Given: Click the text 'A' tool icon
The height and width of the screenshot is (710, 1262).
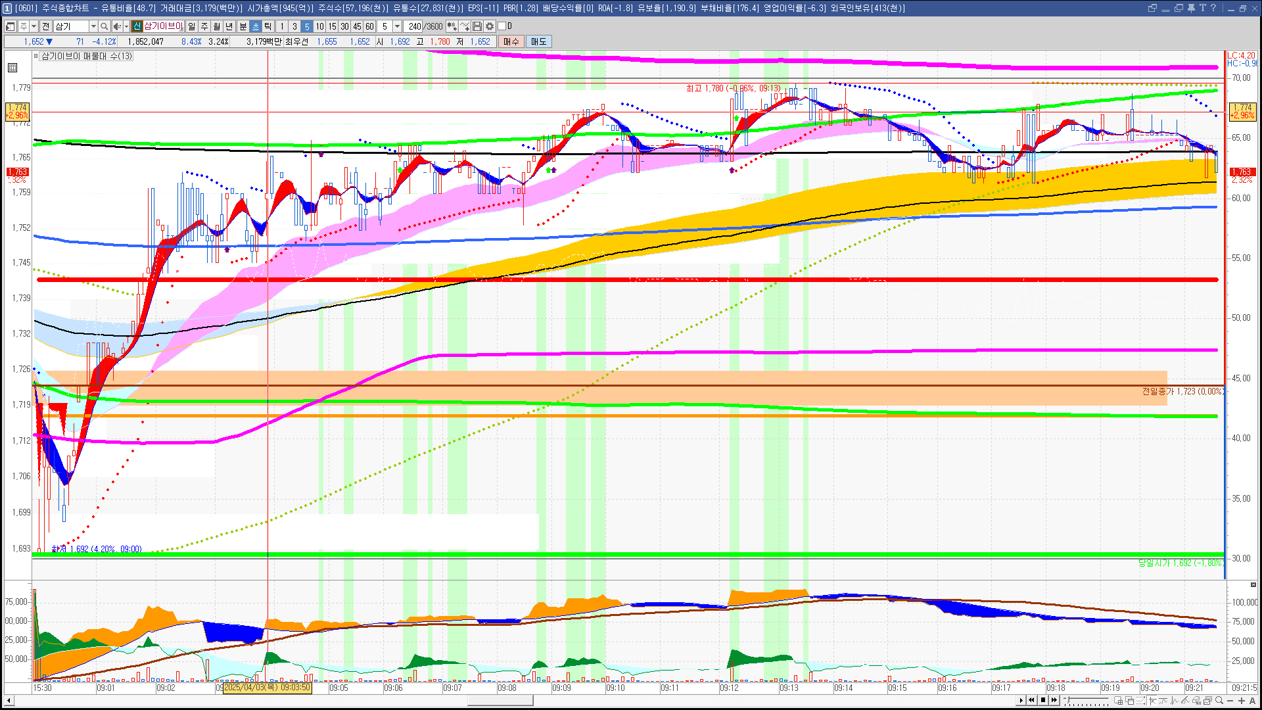Looking at the screenshot, I should coord(1253,700).
